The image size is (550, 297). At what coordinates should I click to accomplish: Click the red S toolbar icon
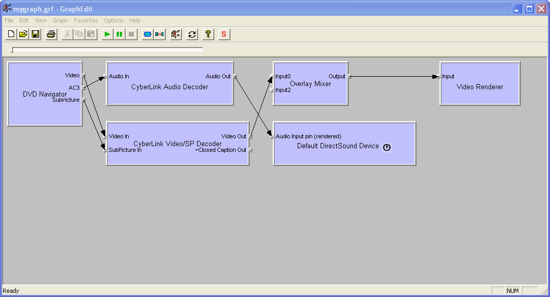coord(224,34)
